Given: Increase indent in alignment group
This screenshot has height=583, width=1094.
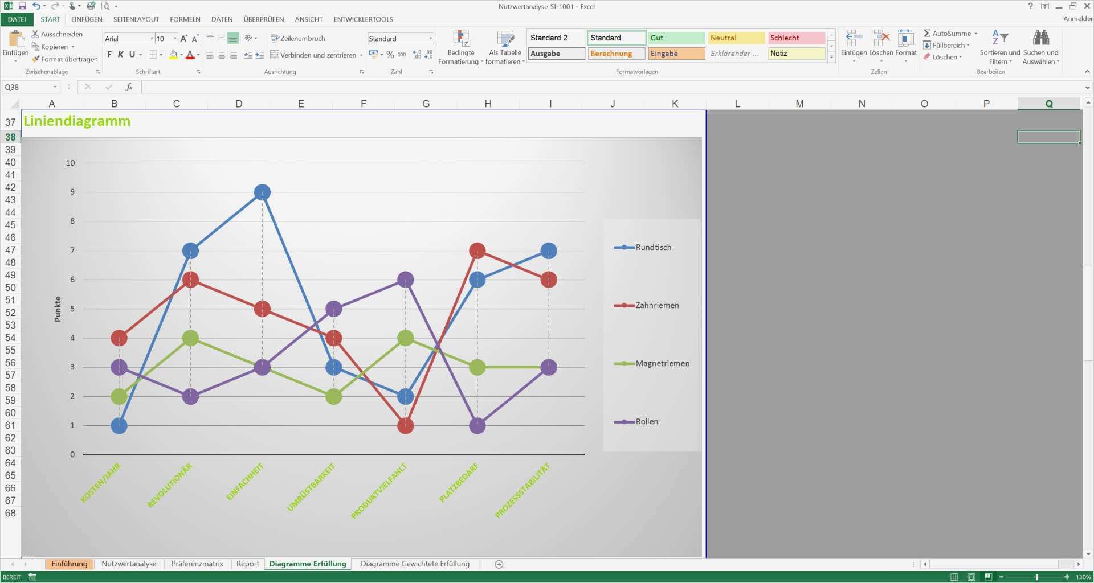Looking at the screenshot, I should (x=259, y=55).
